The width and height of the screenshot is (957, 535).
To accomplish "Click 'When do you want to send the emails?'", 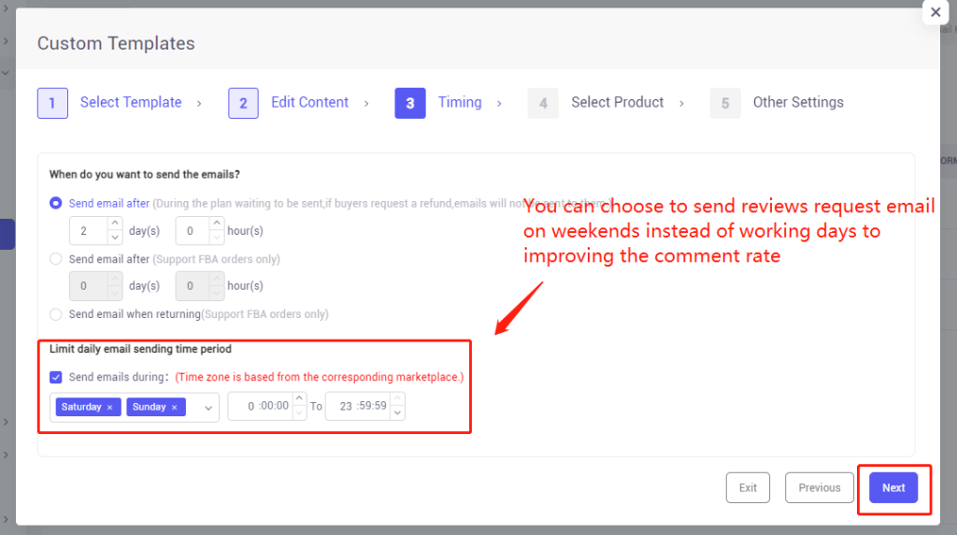I will [x=145, y=174].
